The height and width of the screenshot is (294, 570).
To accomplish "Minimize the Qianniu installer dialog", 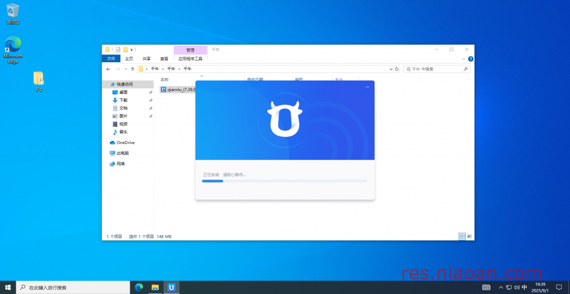I will [367, 87].
